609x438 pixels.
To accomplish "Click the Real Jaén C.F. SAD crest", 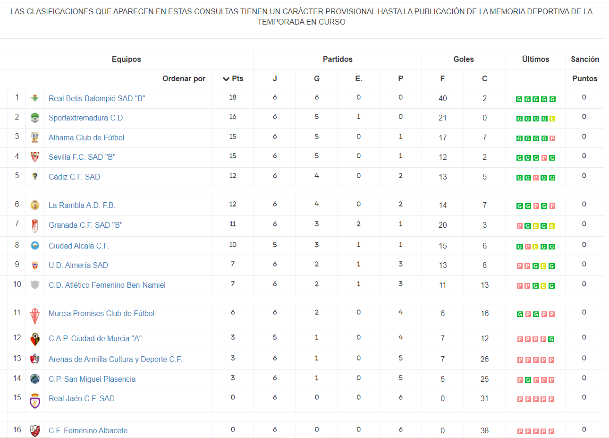I will (x=35, y=401).
